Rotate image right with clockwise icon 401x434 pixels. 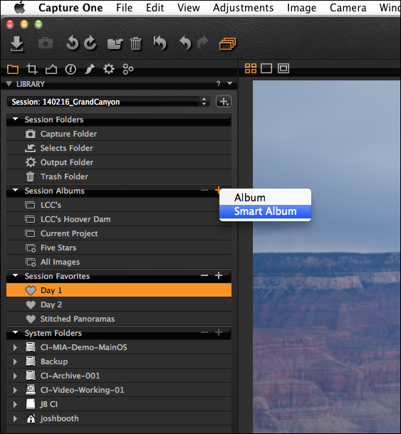[90, 43]
